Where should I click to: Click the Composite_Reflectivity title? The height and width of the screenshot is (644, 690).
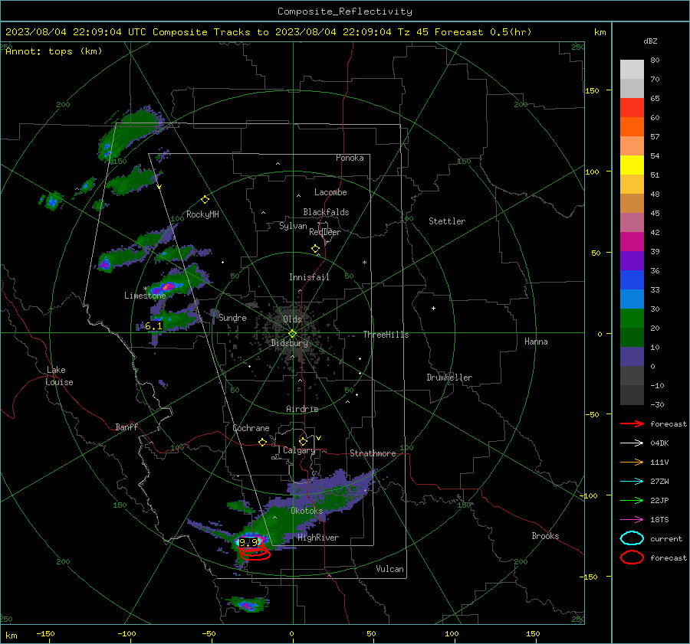point(344,11)
